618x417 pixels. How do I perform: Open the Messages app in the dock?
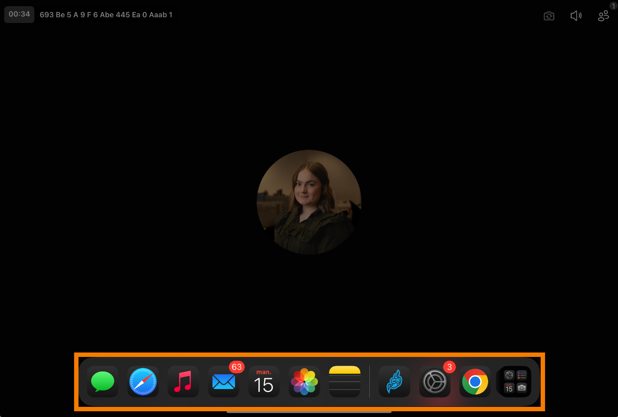(102, 382)
